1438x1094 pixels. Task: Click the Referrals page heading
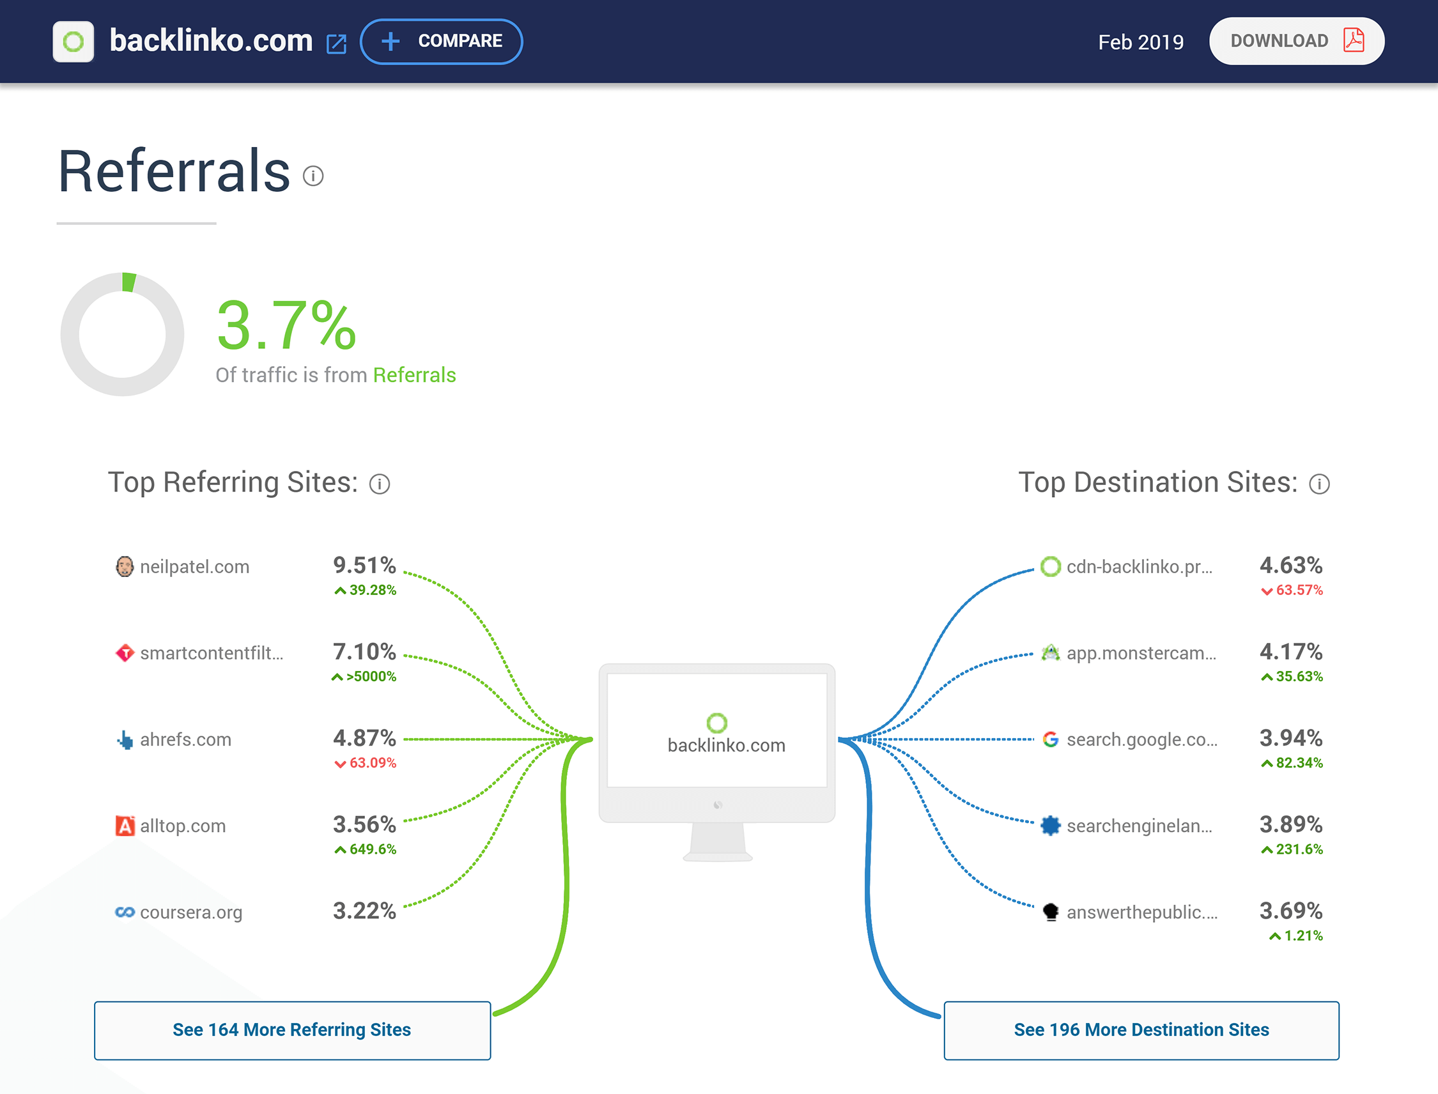(174, 171)
